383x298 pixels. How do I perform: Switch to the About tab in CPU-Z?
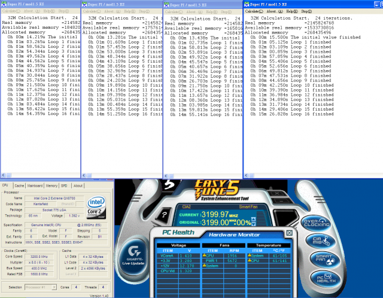[78, 186]
